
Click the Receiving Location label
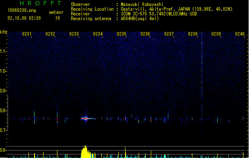point(92,9)
